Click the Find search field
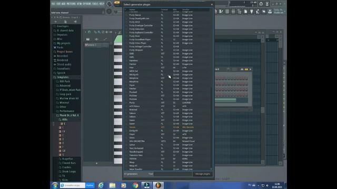Image resolution: width=337 pixels, height=189 pixels. (x=173, y=174)
